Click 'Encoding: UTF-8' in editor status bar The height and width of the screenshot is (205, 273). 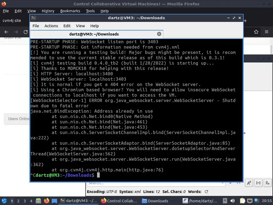coord(102,192)
